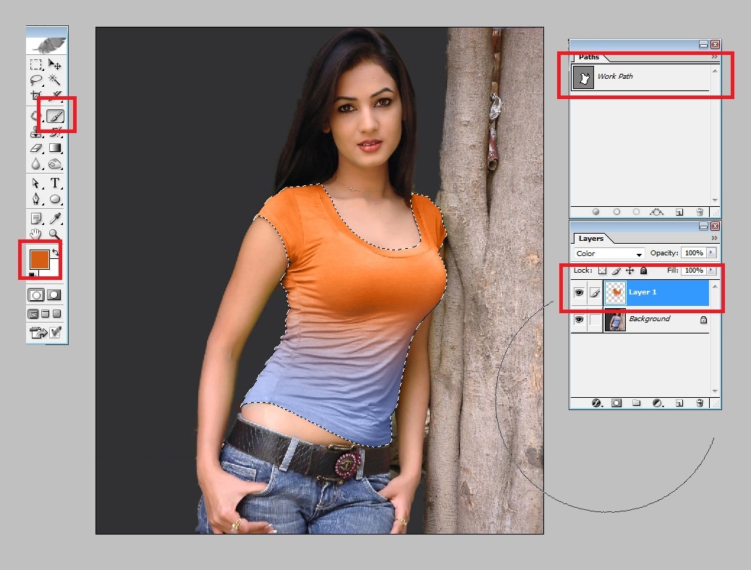Select the Brush tool in the toolbox
This screenshot has height=570, width=751.
tap(55, 116)
